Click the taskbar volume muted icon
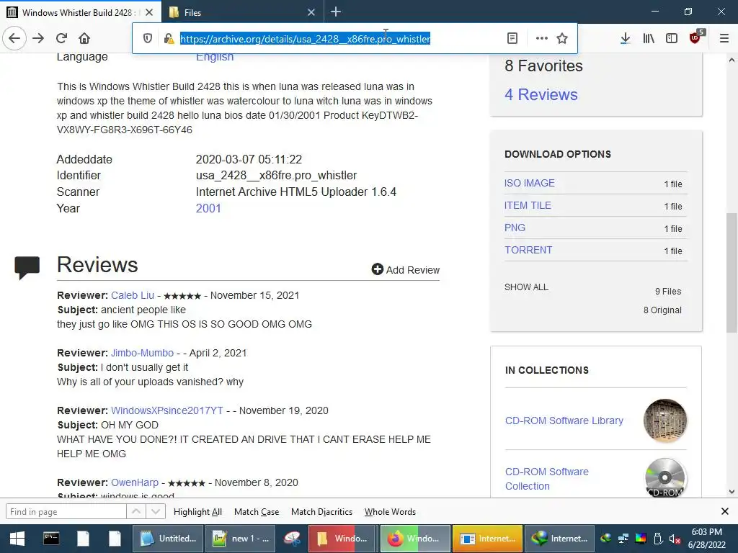The image size is (738, 553). [x=675, y=539]
